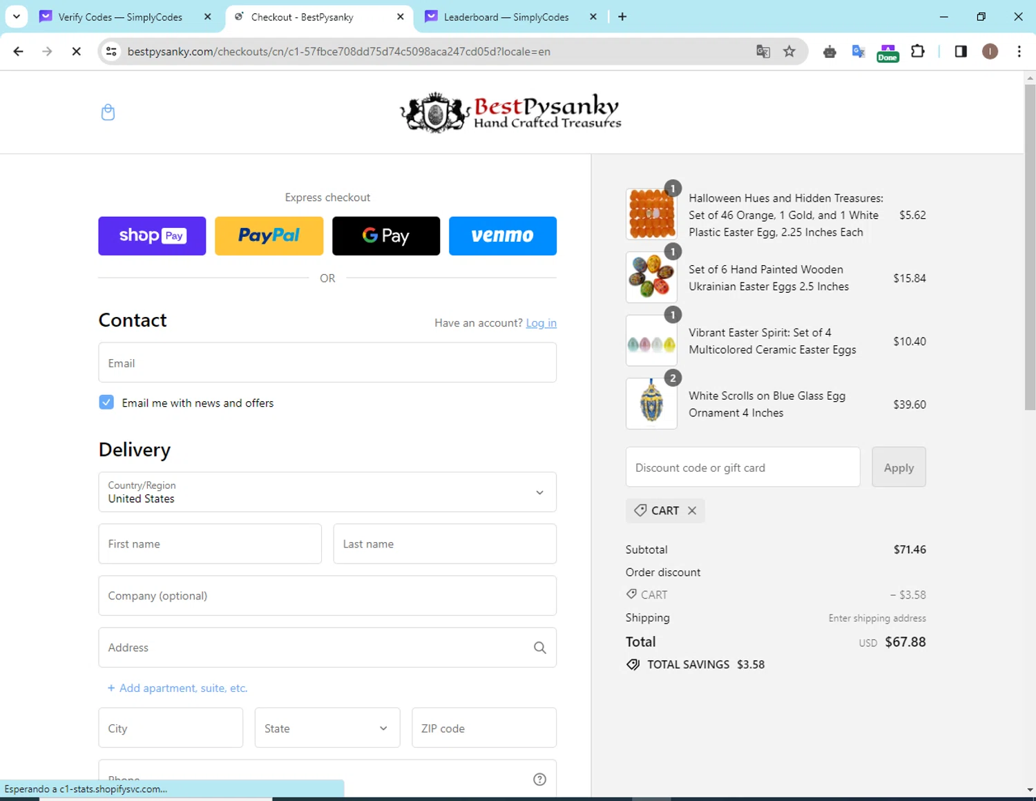Click the Log in link

pos(541,322)
